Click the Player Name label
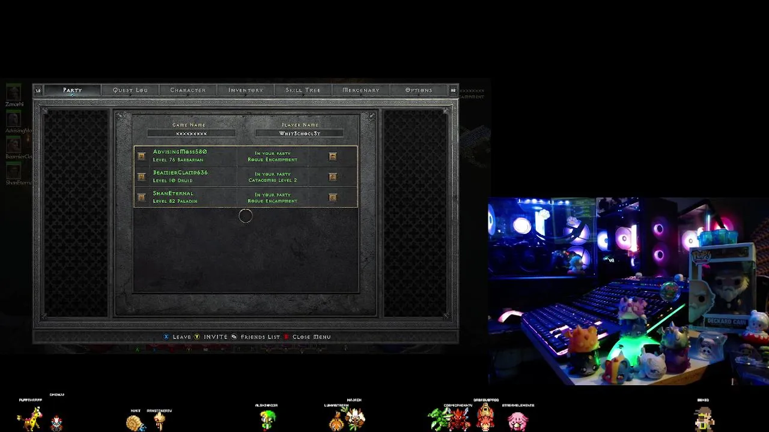The image size is (769, 432). [300, 125]
